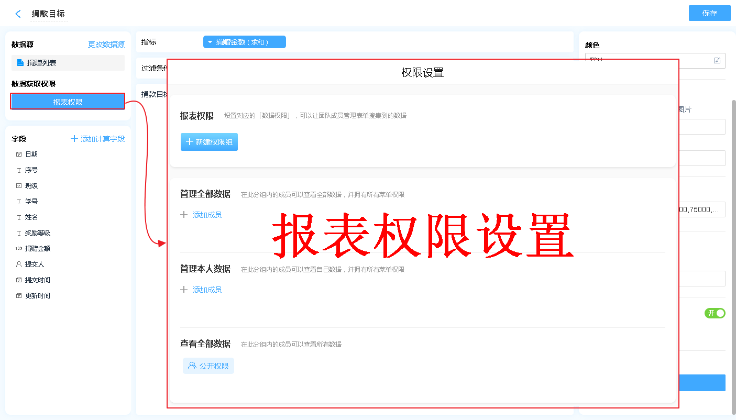Image resolution: width=736 pixels, height=420 pixels.
Task: Add member under 管理本人数据
Action: click(206, 290)
